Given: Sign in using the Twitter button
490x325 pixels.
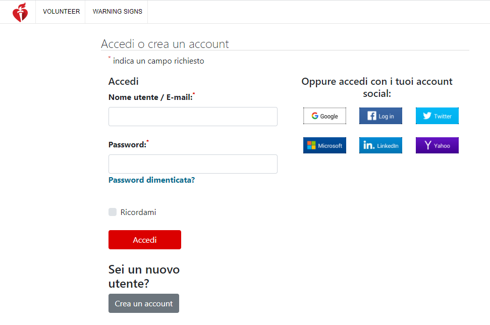Looking at the screenshot, I should coord(437,116).
